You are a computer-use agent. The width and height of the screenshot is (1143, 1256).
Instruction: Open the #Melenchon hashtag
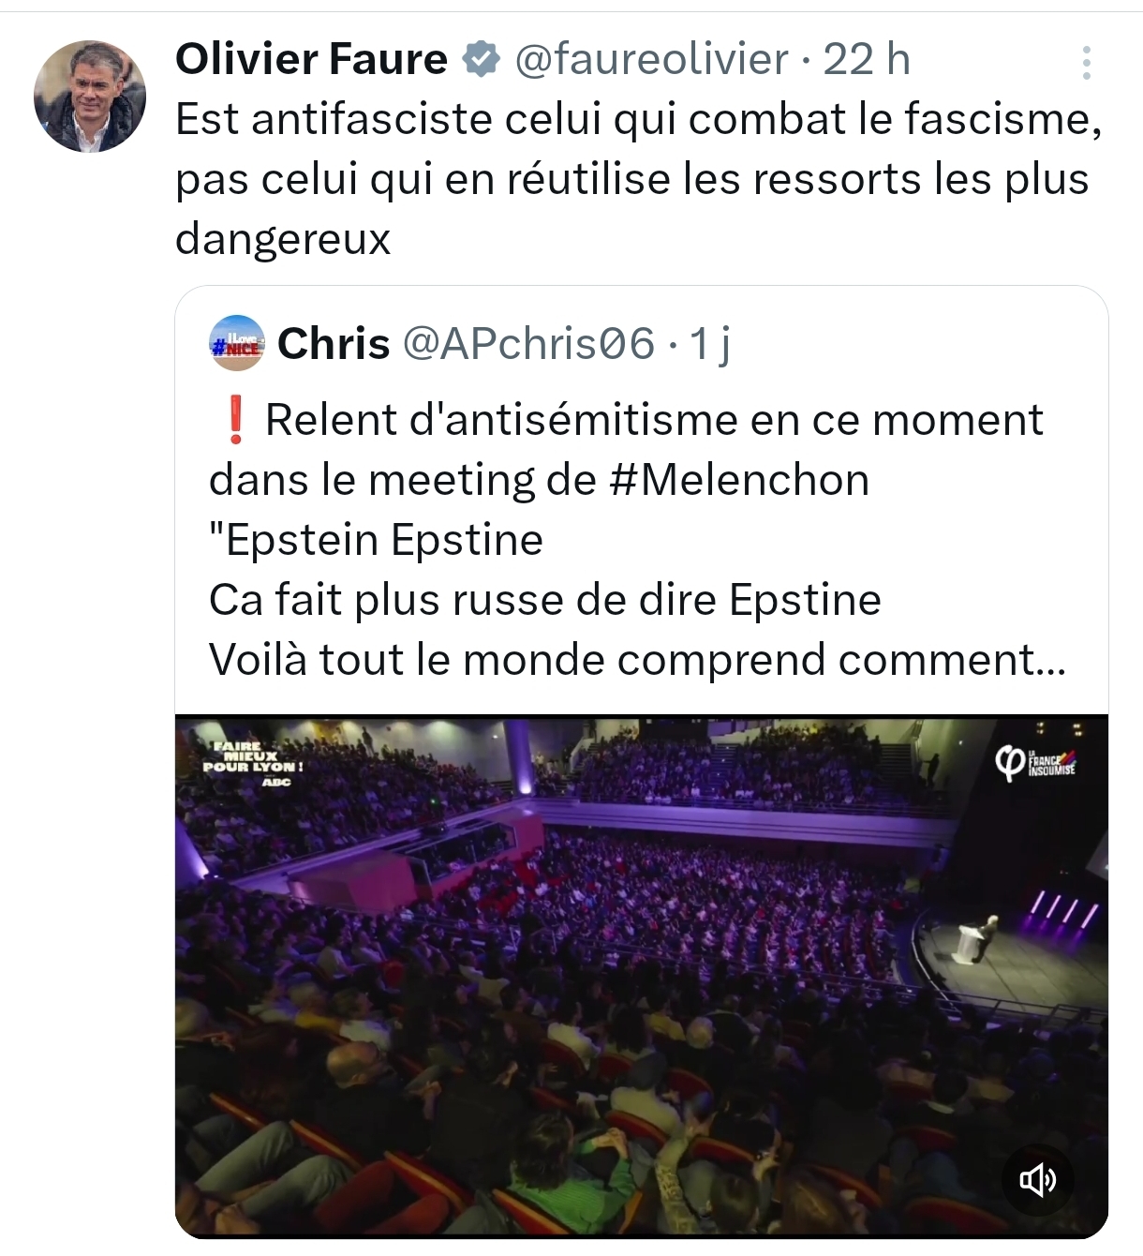(739, 481)
